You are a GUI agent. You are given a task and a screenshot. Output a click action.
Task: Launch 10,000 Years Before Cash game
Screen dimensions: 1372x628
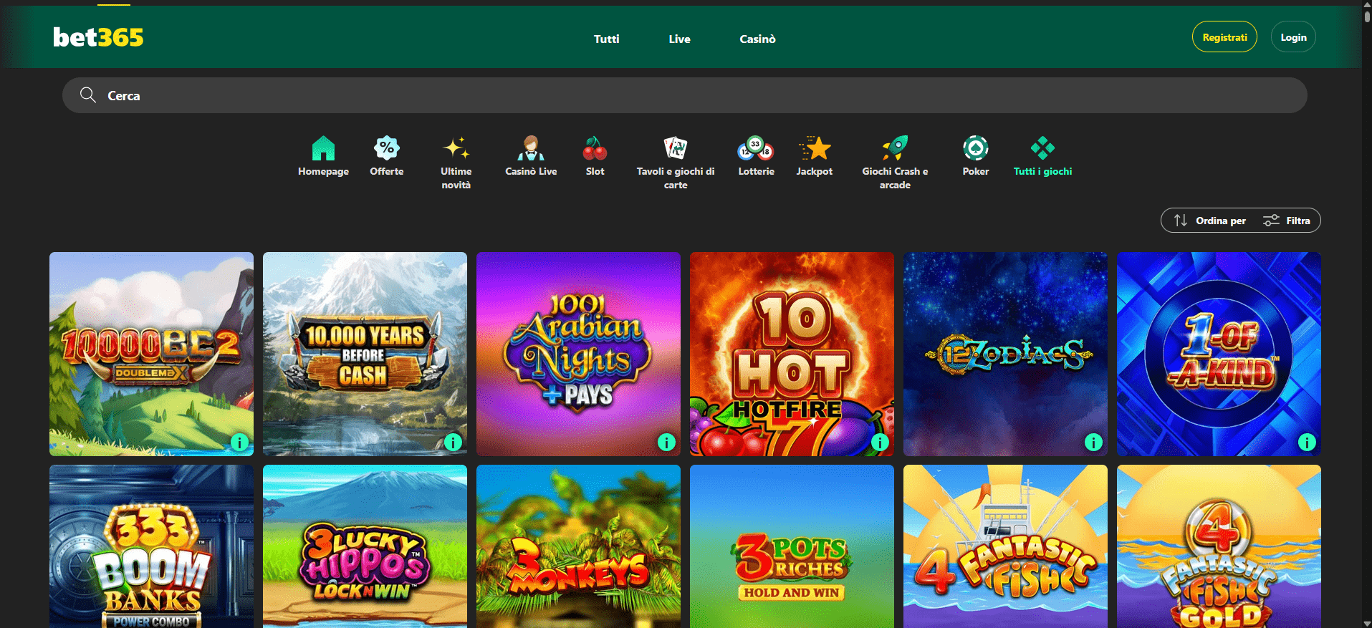click(x=365, y=354)
